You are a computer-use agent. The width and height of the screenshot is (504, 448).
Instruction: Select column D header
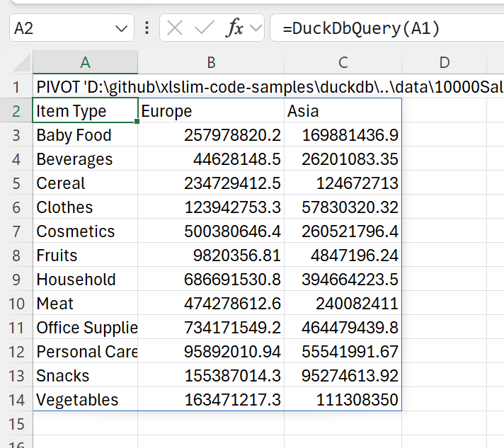(x=445, y=62)
